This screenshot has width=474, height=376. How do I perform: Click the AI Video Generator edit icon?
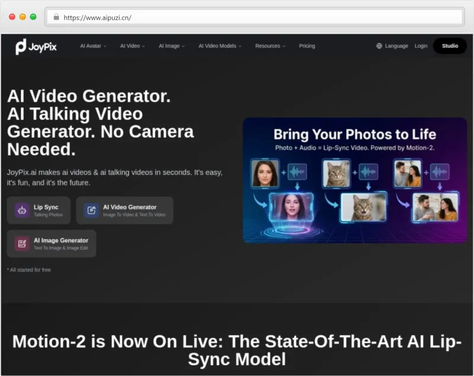91,210
